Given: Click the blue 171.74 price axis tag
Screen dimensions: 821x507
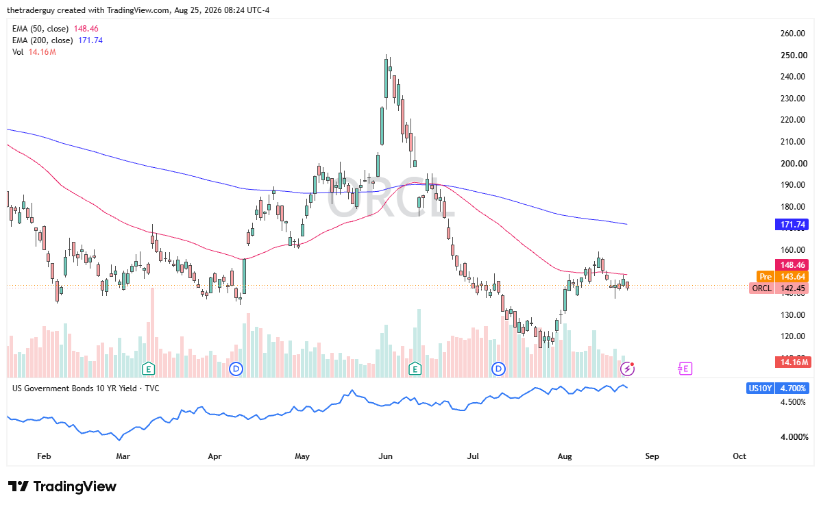Looking at the screenshot, I should [x=792, y=225].
